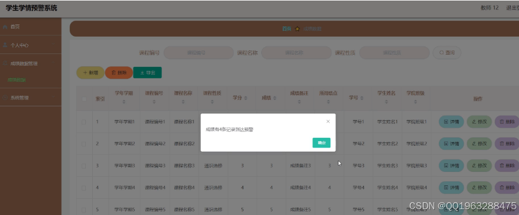Viewport: 519px width, 215px height.
Task: Focus the 课程名称 search field
Action: (x=296, y=53)
